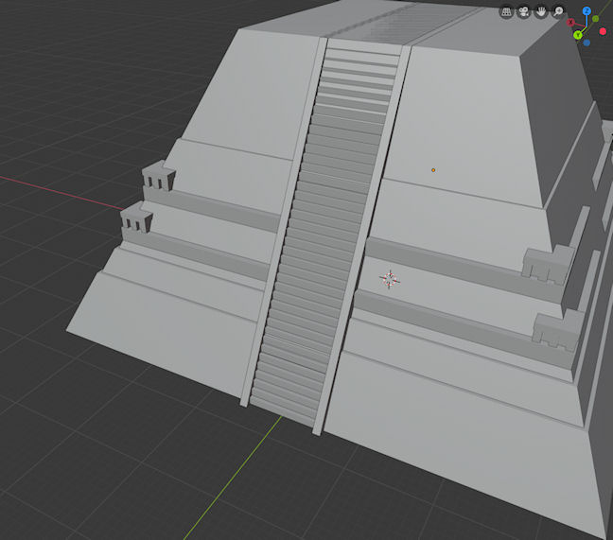The height and width of the screenshot is (540, 613).
Task: Click the 3D cursor crosshair on pyramid
Action: point(389,278)
